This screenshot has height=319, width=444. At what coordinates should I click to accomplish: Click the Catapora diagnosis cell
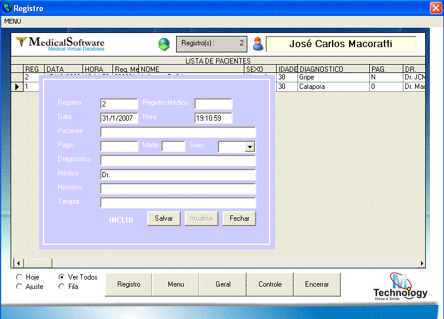(x=333, y=87)
